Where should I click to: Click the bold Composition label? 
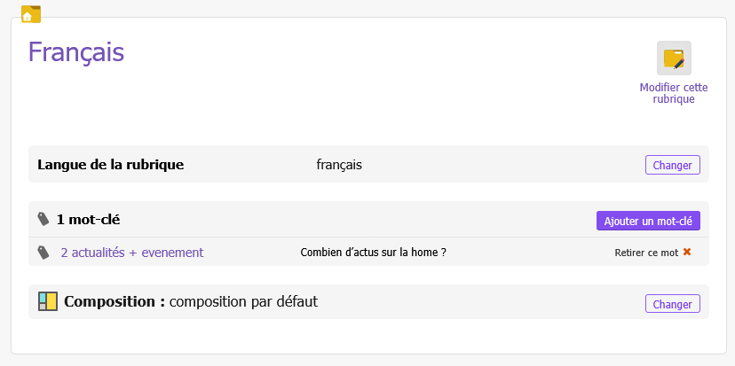click(115, 302)
